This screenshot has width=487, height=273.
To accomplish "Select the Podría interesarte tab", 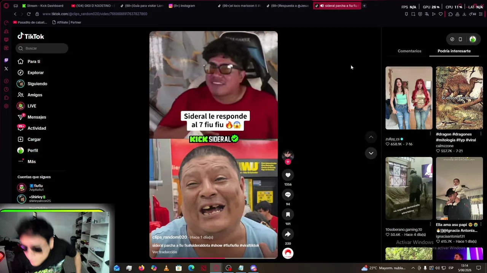I will click(454, 51).
